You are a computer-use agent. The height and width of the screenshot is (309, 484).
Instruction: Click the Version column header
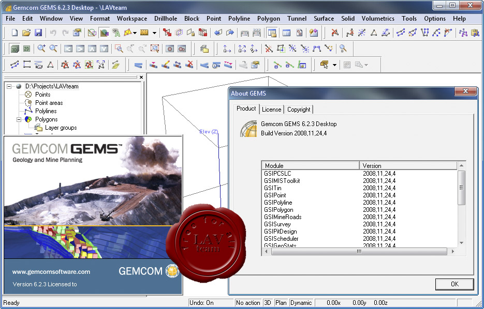tap(408, 165)
